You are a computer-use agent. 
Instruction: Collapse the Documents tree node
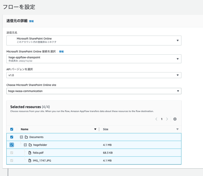21,137
